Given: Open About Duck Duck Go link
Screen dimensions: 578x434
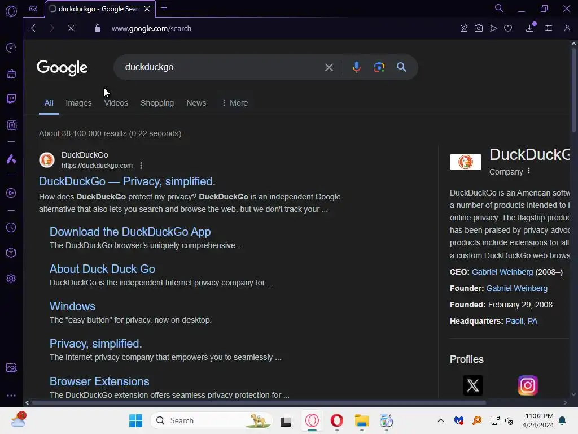Looking at the screenshot, I should [103, 269].
